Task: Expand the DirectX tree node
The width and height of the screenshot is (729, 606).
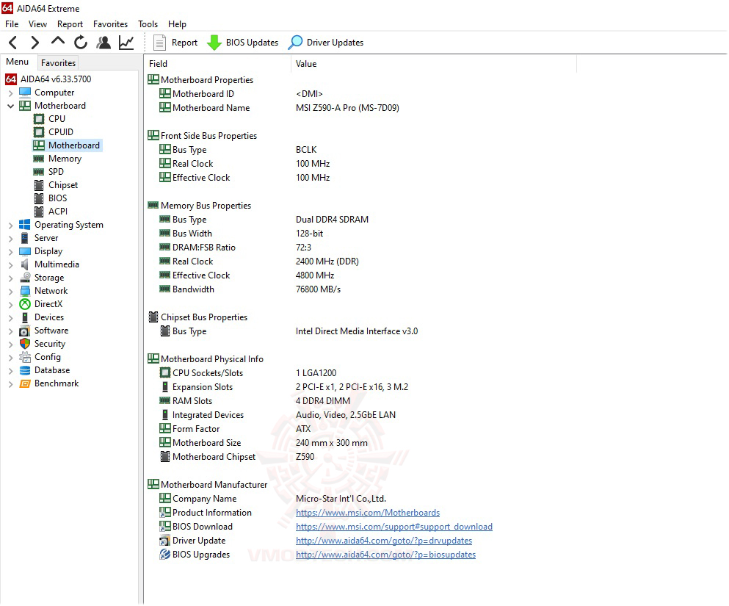Action: (11, 305)
